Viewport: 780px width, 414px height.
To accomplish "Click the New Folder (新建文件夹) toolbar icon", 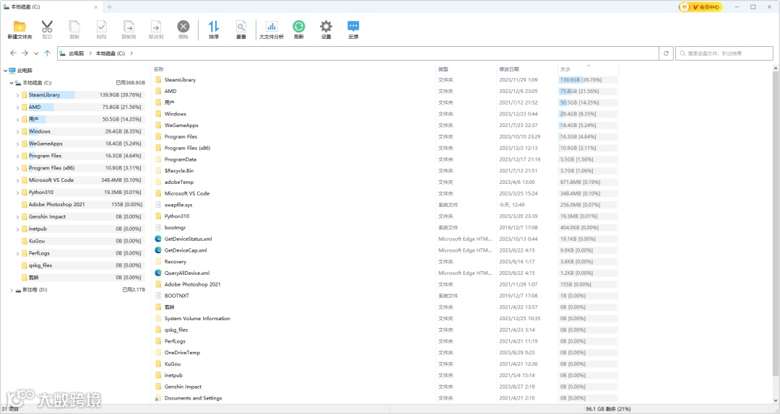I will point(19,27).
